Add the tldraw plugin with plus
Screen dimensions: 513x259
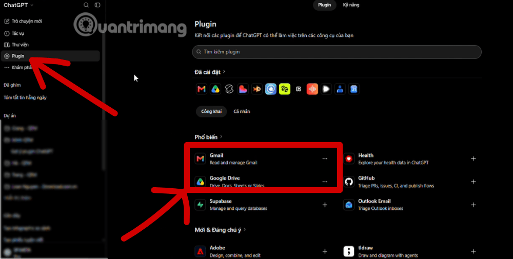click(x=473, y=251)
